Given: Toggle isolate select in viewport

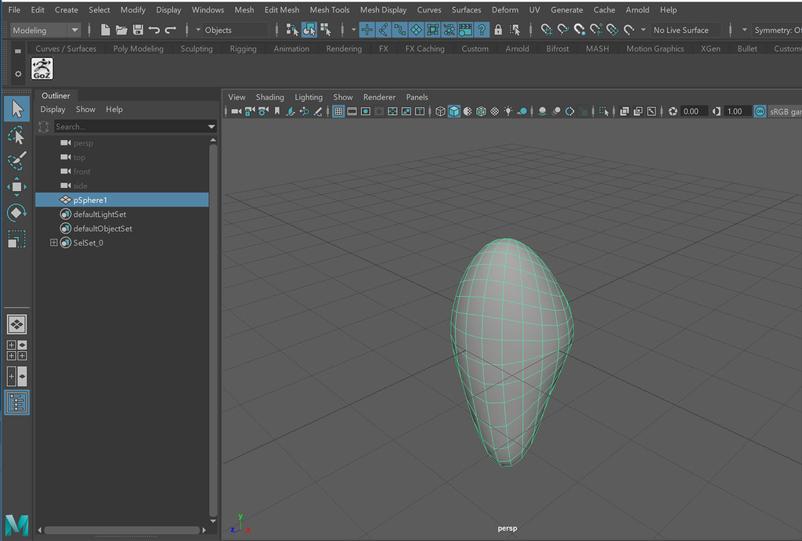Looking at the screenshot, I should tap(604, 111).
